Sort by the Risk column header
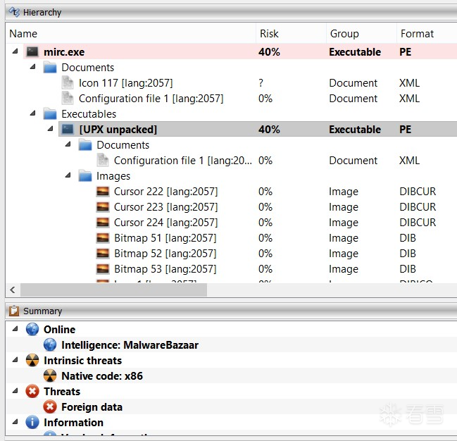The image size is (457, 441). [291, 34]
